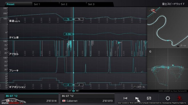Click the right gear position value 2
The width and height of the screenshot is (188, 105).
pyautogui.click(x=79, y=85)
